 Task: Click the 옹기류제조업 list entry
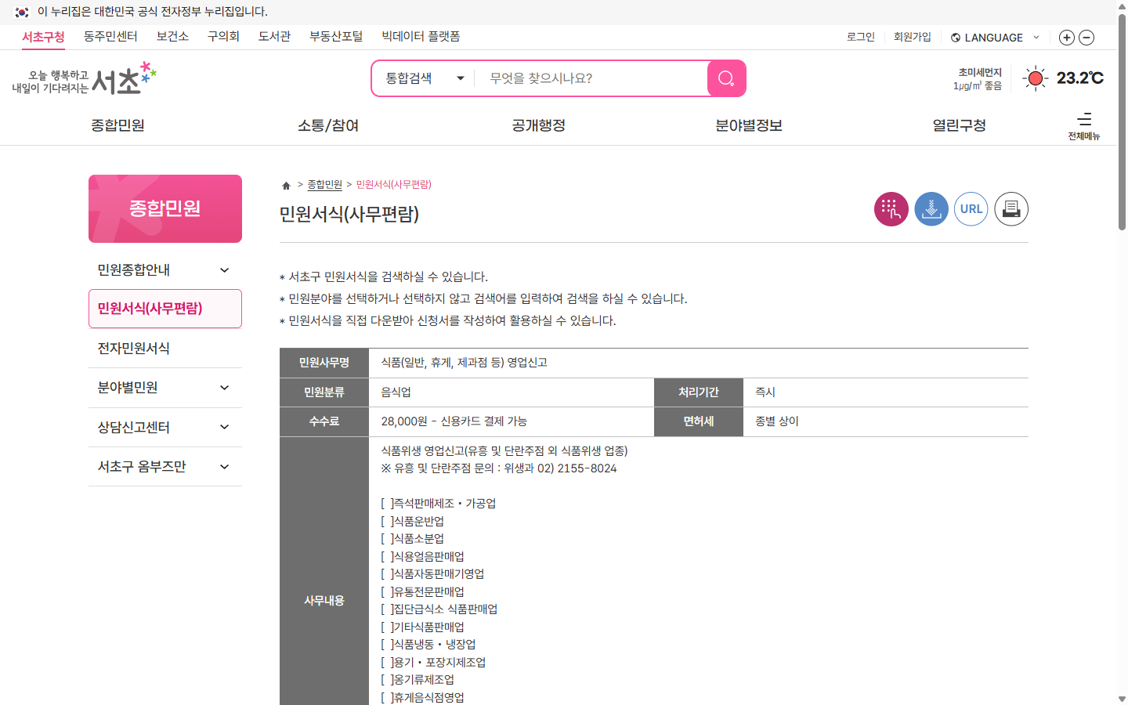[x=418, y=680]
